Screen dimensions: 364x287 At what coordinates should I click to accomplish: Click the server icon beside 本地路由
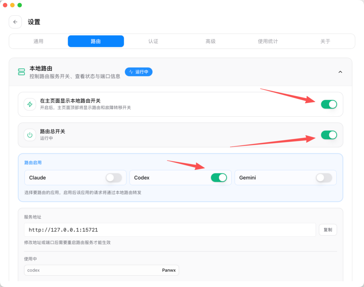click(x=21, y=72)
